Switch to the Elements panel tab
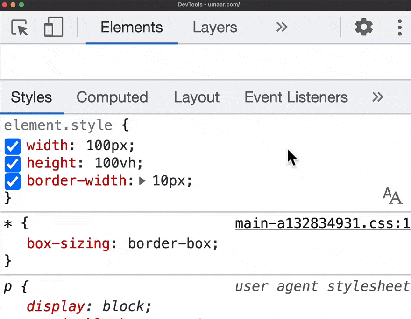This screenshot has height=319, width=411. 132,27
